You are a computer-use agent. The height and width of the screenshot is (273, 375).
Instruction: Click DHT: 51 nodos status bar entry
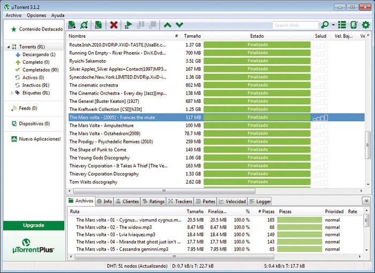tap(137, 266)
